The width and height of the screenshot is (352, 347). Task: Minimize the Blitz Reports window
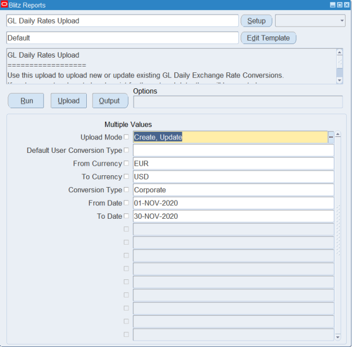click(x=333, y=5)
